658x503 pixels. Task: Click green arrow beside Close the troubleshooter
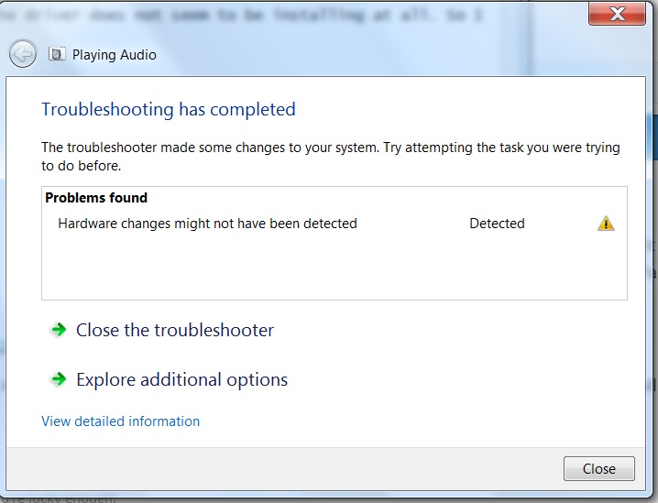point(59,330)
